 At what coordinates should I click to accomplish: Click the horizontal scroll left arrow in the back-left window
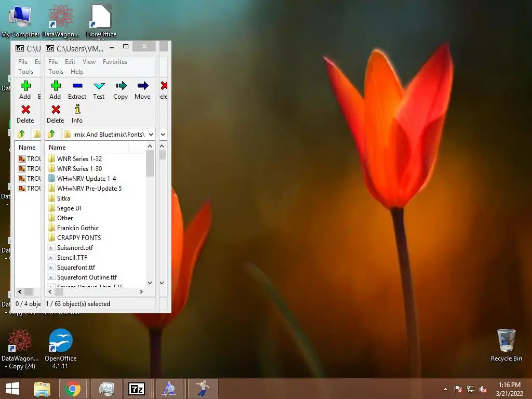(20, 291)
